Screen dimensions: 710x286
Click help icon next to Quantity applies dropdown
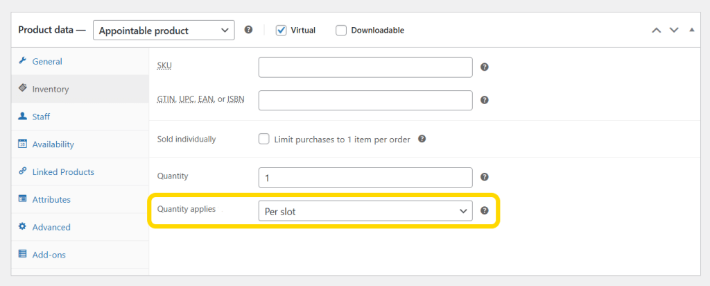click(x=485, y=210)
